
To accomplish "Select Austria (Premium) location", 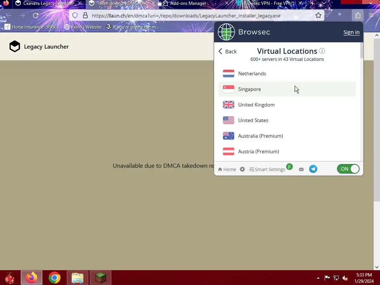I will coord(287,151).
